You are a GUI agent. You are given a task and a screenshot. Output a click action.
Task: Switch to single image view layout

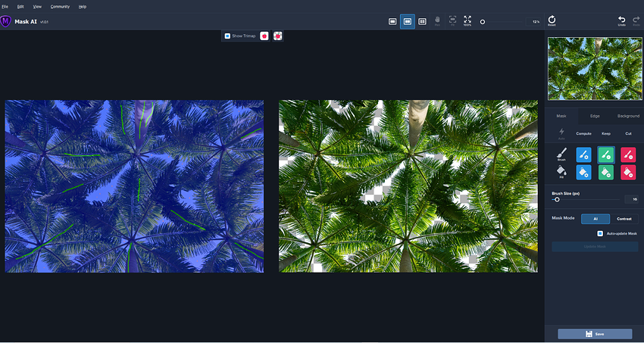[x=392, y=21]
